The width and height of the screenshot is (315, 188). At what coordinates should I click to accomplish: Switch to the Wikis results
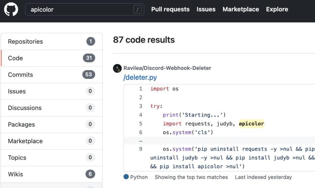52,175
